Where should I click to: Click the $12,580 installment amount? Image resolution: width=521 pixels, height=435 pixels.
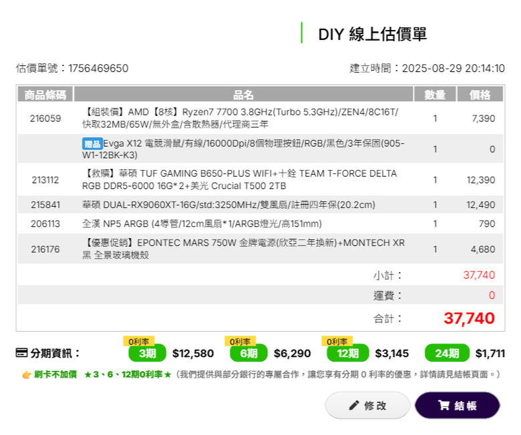(193, 354)
